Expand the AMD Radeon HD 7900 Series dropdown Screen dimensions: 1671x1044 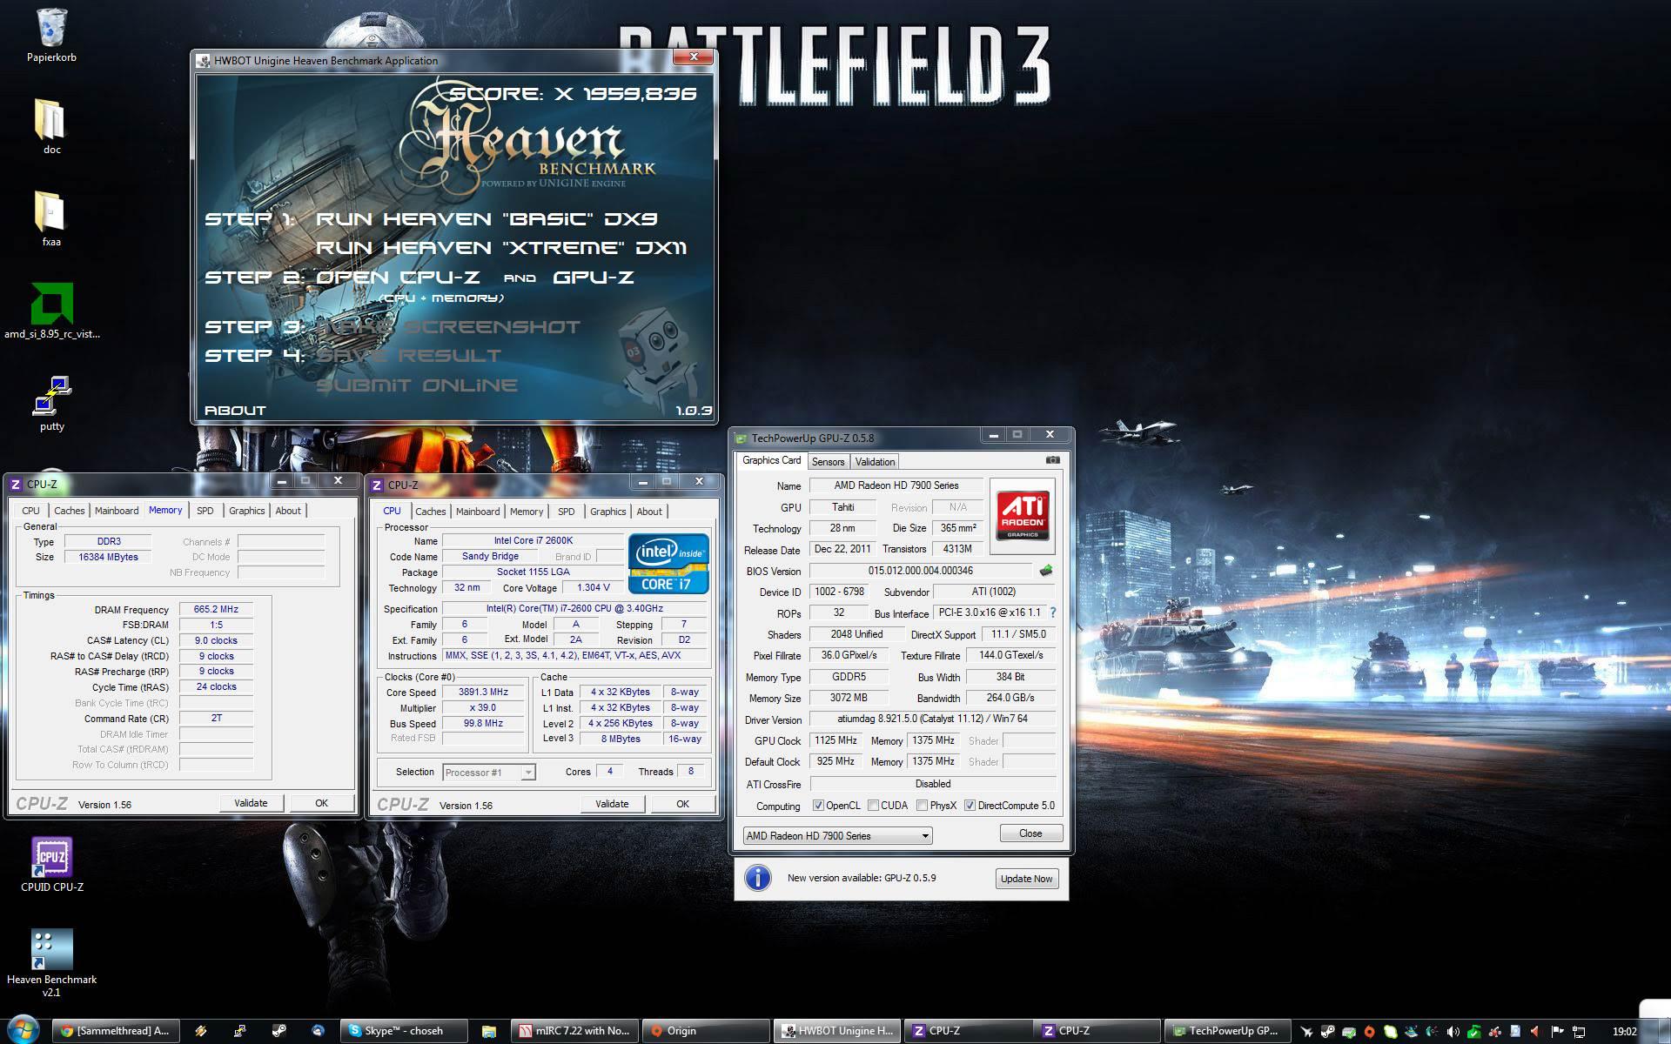pos(837,835)
